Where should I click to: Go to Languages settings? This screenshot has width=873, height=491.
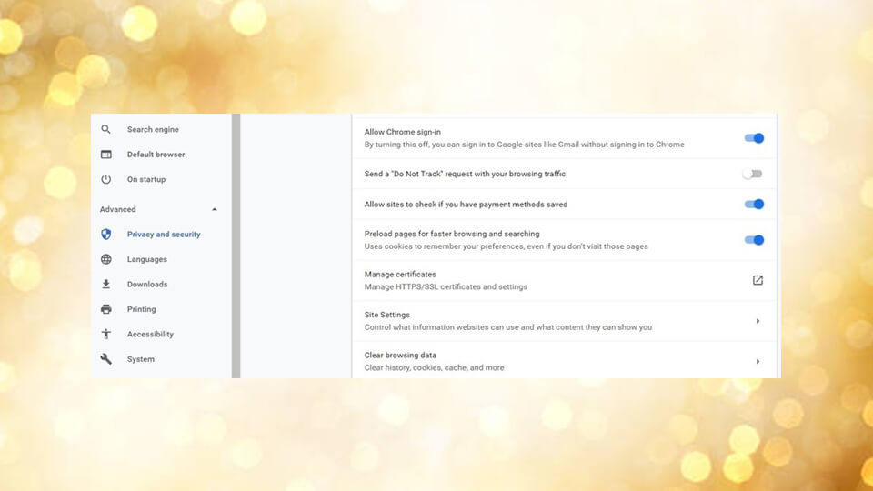pyautogui.click(x=147, y=259)
